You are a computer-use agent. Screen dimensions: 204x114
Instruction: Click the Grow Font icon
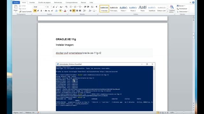tap(54, 7)
